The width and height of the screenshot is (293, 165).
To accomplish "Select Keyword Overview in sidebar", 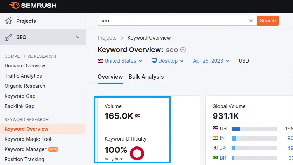I will pos(42,129).
